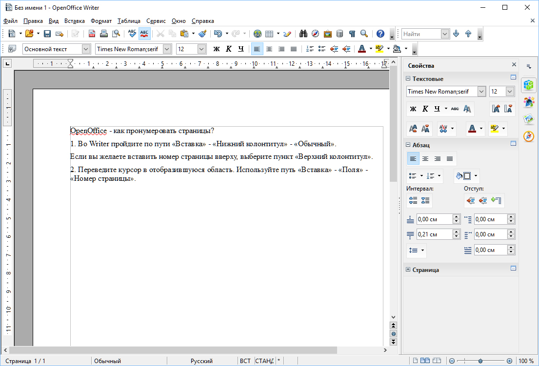
Task: Click the 'Найти' search input field
Action: pyautogui.click(x=420, y=34)
